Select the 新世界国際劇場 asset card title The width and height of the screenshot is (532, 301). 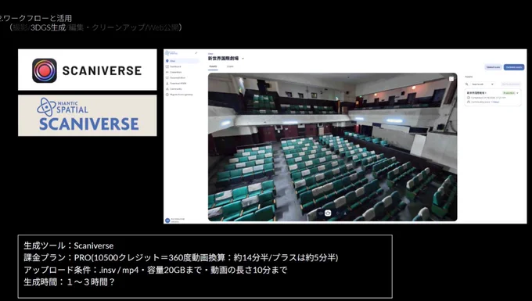(x=476, y=92)
